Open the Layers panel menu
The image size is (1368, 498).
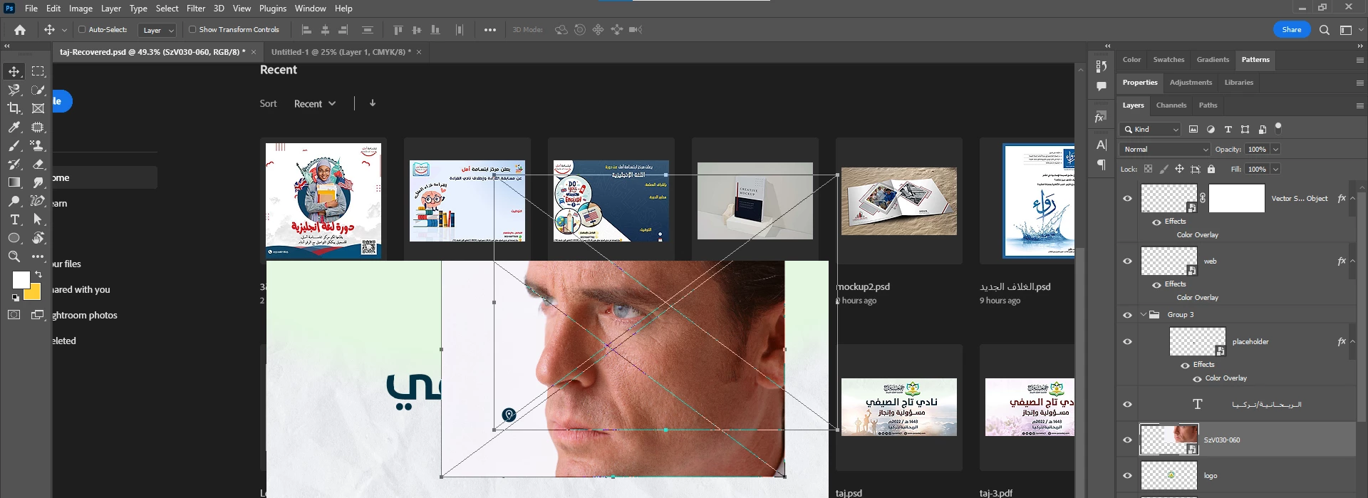[x=1359, y=105]
